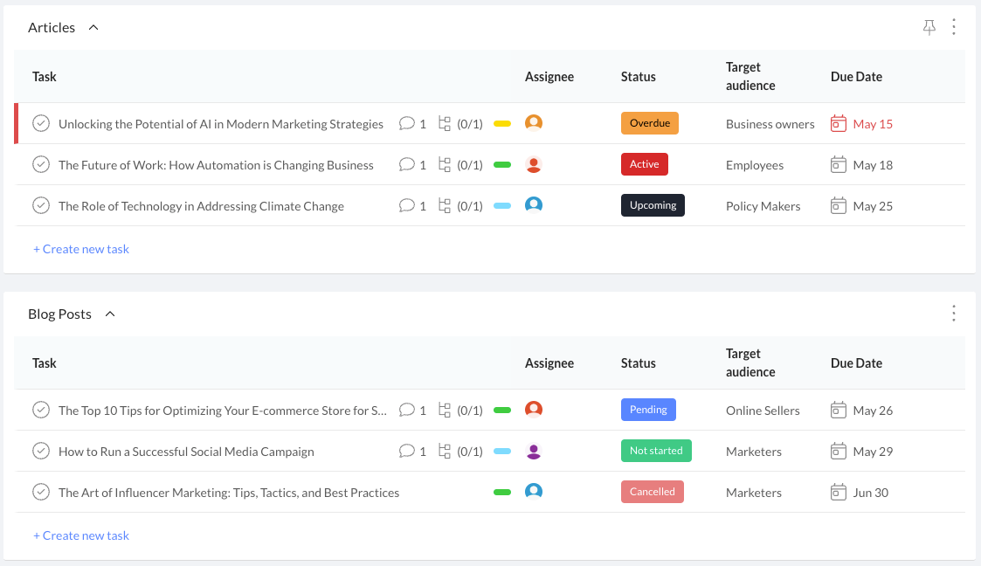Click the pin icon in Articles section
Viewport: 981px width, 566px height.
929,28
